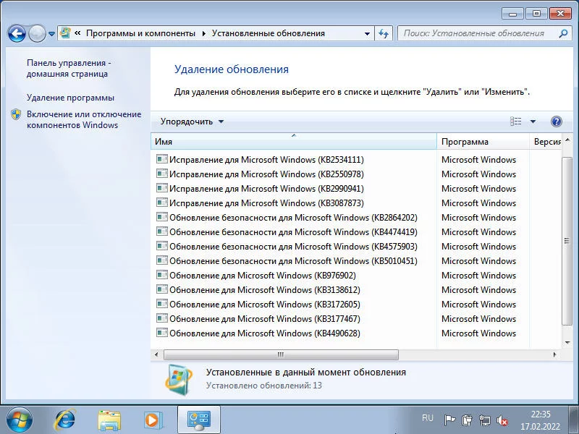Select the update KB5010451 in the list
This screenshot has width=579, height=434.
click(294, 261)
